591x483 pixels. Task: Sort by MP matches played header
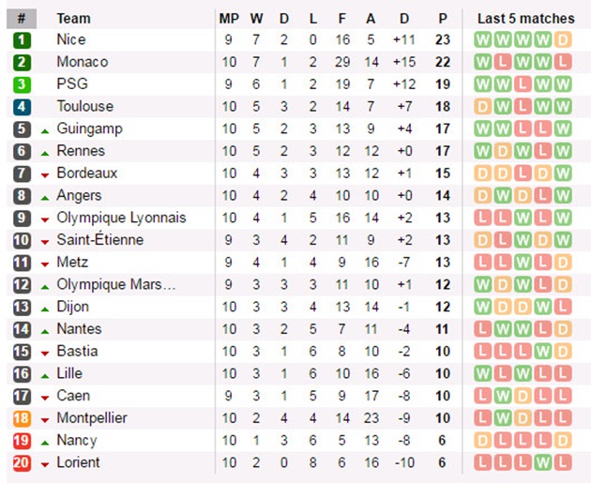229,19
